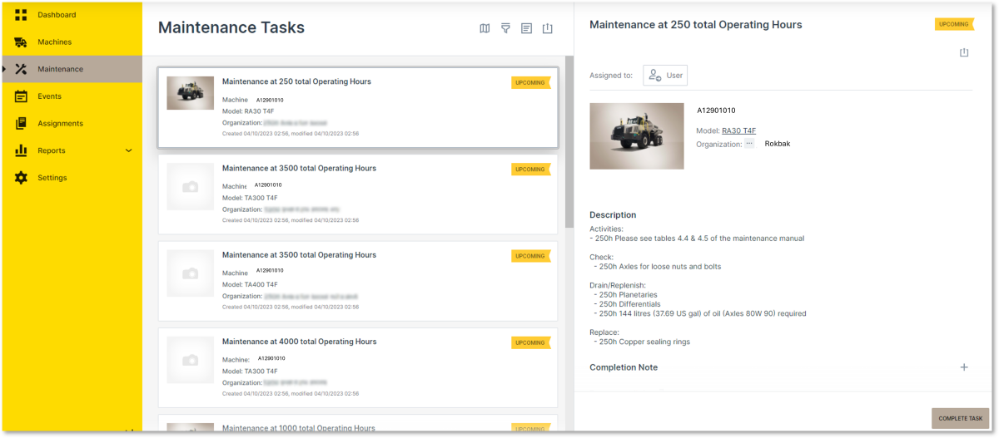Screen dimensions: 999x438
Task: Open the RA30 T4F model link
Action: [738, 130]
